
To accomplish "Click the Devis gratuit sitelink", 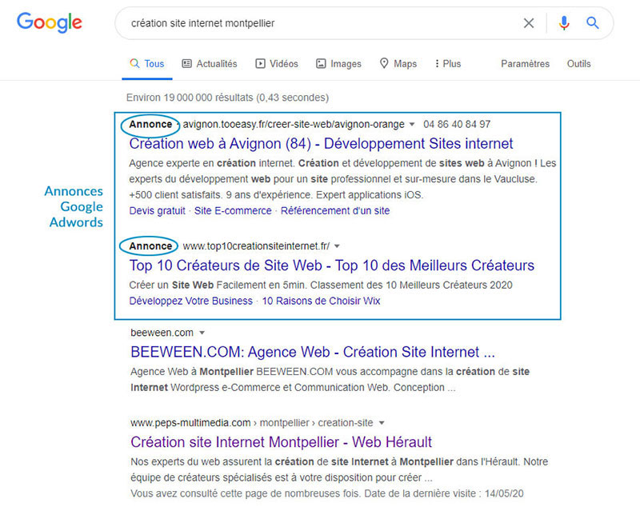I will [157, 211].
